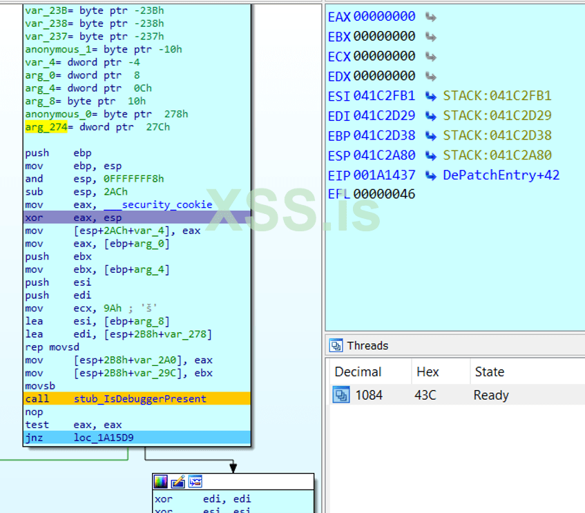Click the EIP value 001A1437
This screenshot has height=513, width=585.
point(384,175)
